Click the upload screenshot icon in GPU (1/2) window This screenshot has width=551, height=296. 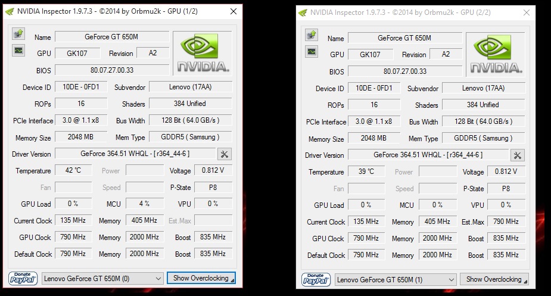click(18, 34)
